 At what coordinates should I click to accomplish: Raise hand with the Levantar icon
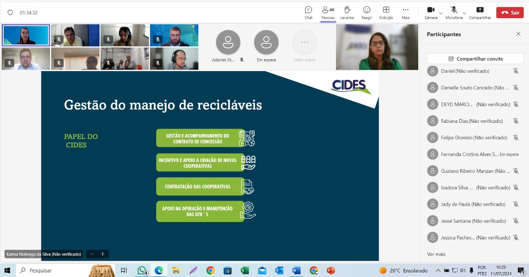[x=347, y=12]
